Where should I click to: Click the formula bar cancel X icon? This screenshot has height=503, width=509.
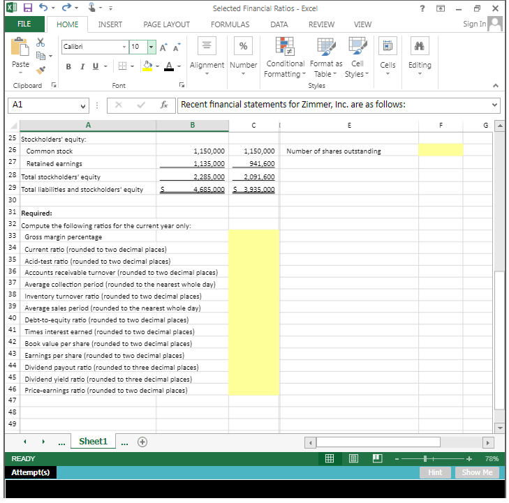pyautogui.click(x=119, y=105)
